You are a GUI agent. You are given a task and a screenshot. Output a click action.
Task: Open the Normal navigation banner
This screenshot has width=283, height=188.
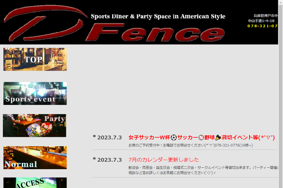[x=35, y=157]
